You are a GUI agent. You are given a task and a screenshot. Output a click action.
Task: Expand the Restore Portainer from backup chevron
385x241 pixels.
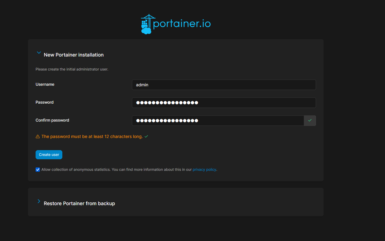pos(39,201)
